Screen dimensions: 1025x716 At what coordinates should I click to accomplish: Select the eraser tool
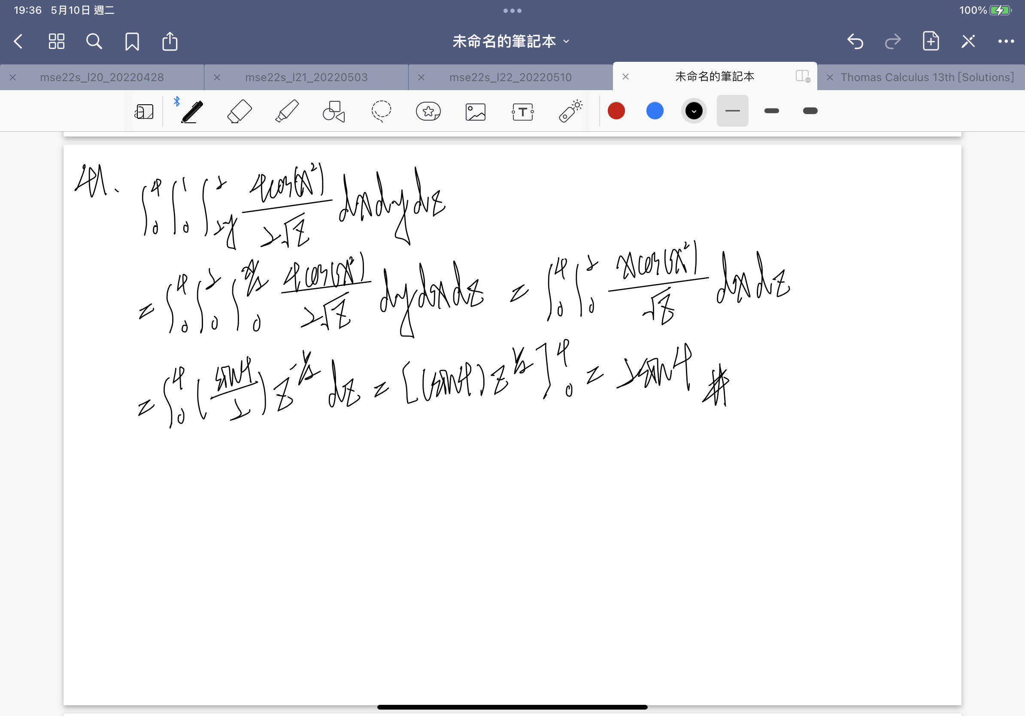[x=239, y=111]
